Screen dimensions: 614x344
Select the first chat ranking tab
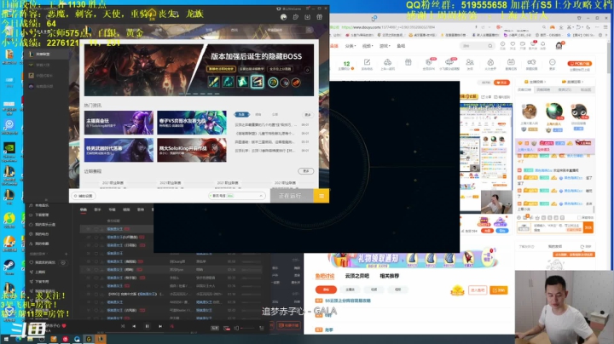pos(524,89)
